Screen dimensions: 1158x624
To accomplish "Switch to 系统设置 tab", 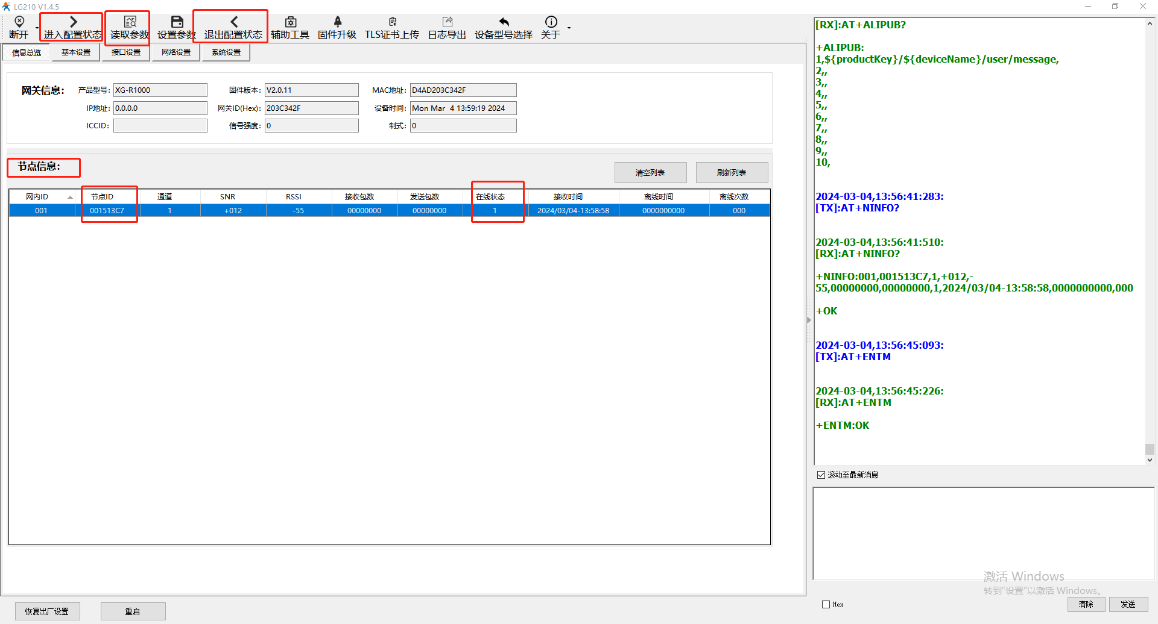I will coord(226,52).
